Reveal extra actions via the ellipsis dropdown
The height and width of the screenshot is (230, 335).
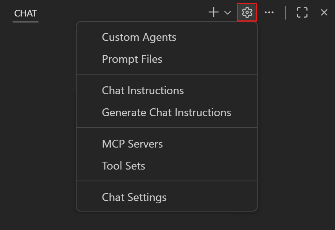click(x=269, y=12)
